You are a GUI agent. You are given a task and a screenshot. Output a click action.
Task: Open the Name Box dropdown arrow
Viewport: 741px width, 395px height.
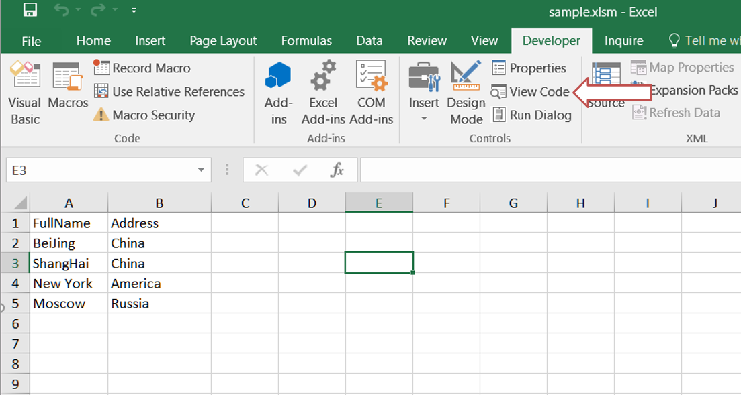(x=201, y=170)
